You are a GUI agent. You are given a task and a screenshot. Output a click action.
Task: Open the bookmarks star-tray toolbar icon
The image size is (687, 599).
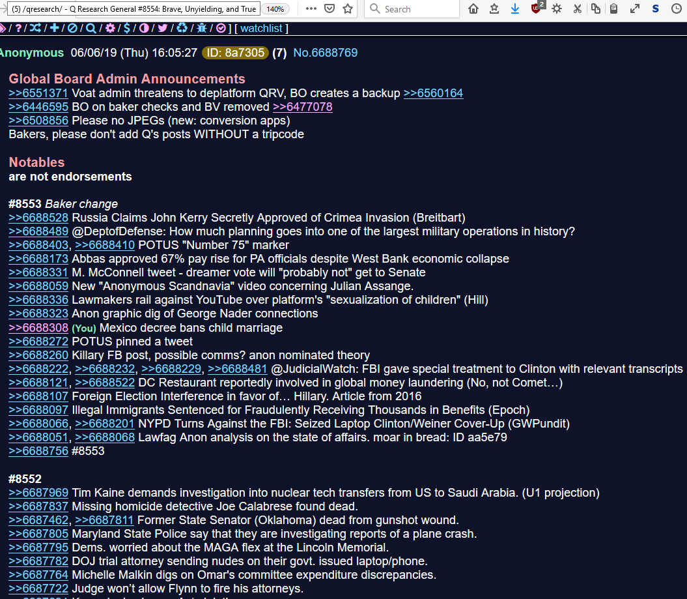pos(494,8)
